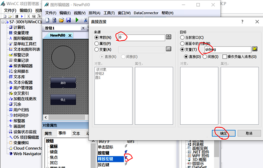Viewport: 263px width, 168px height.
Task: Open the DataConnector menu
Action: click(x=146, y=13)
